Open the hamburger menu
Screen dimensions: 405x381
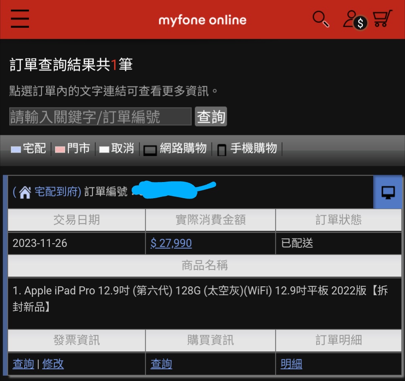pos(20,19)
